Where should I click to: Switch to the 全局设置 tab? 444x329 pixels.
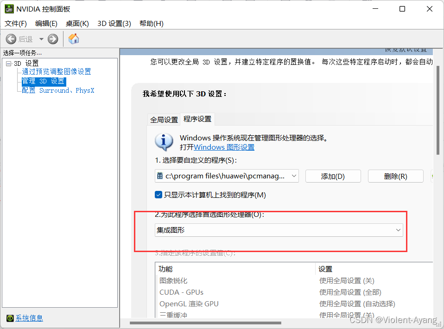point(164,120)
